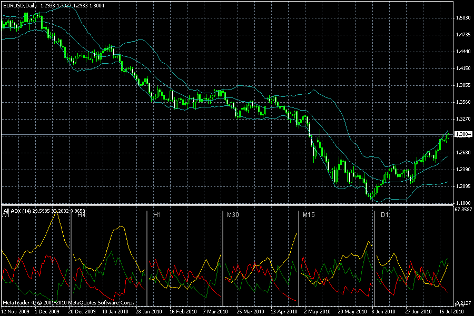
Task: Click the 20 Dec 2009 date label
Action: tap(82, 311)
